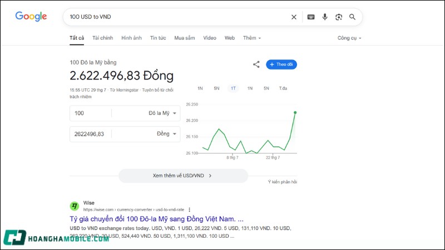Click the magnifying glass search icon

click(x=352, y=17)
